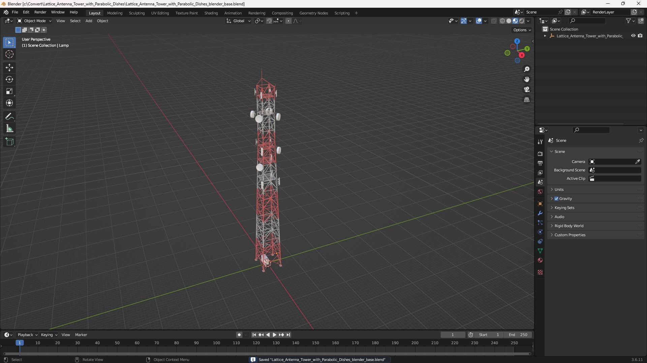Hide Lattice_Antenna_Tower collection in viewport
This screenshot has height=363, width=647.
point(633,36)
